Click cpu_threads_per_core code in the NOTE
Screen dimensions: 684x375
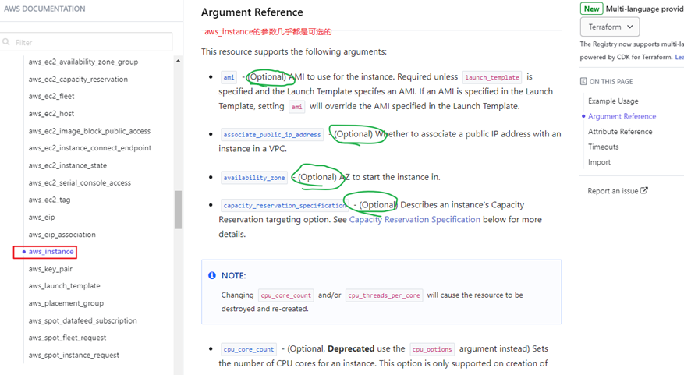[385, 295]
